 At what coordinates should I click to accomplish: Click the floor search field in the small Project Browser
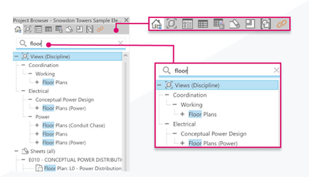click(71, 43)
